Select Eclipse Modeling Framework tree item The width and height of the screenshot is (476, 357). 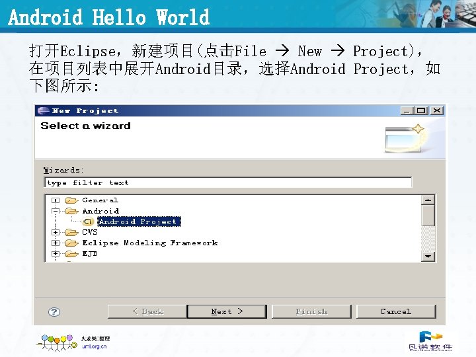pyautogui.click(x=150, y=243)
